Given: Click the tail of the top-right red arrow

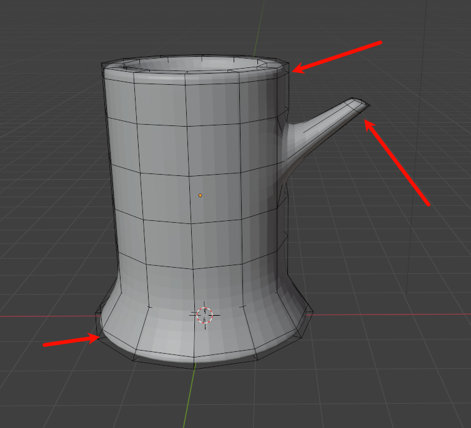Looking at the screenshot, I should click(x=380, y=42).
